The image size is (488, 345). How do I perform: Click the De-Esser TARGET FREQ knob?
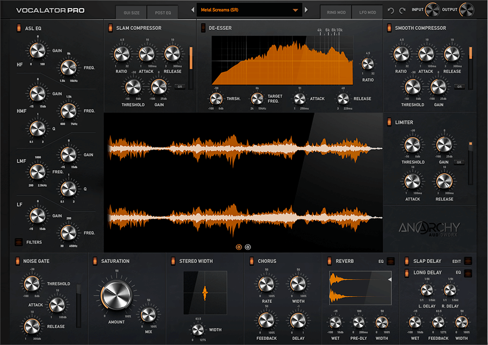click(x=257, y=99)
